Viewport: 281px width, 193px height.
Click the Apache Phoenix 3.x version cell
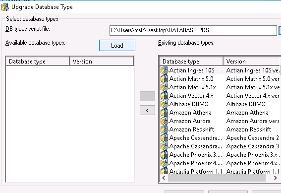pos(253,155)
